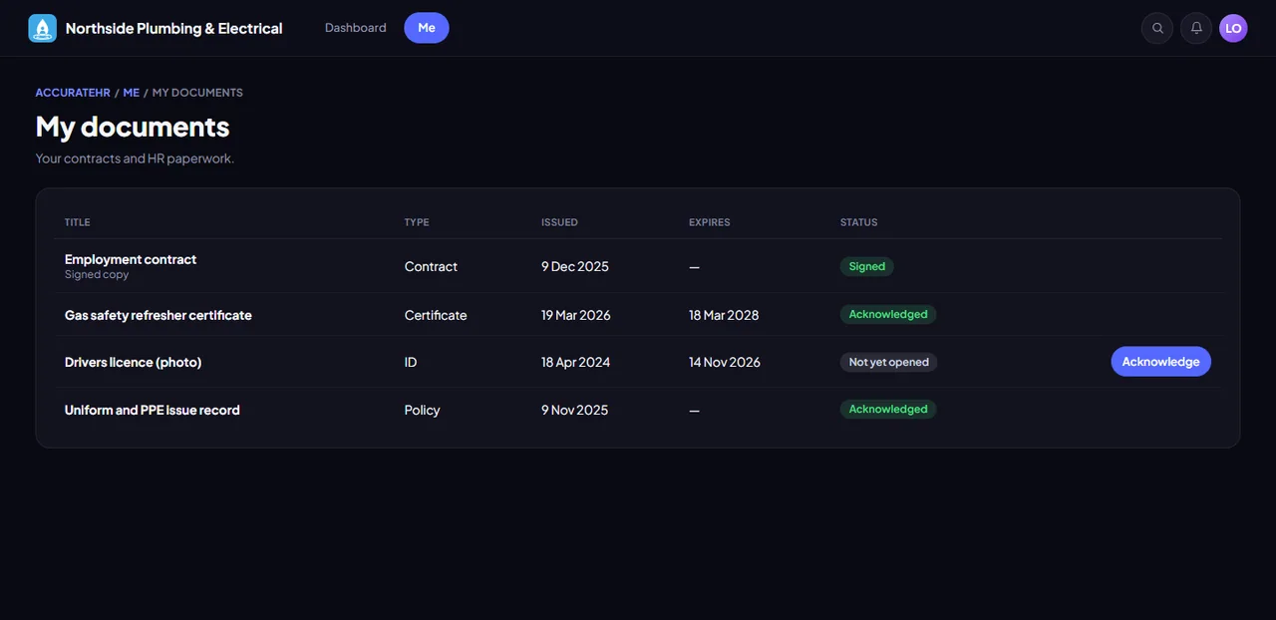Click the TYPE column header
This screenshot has height=620, width=1276.
417,222
